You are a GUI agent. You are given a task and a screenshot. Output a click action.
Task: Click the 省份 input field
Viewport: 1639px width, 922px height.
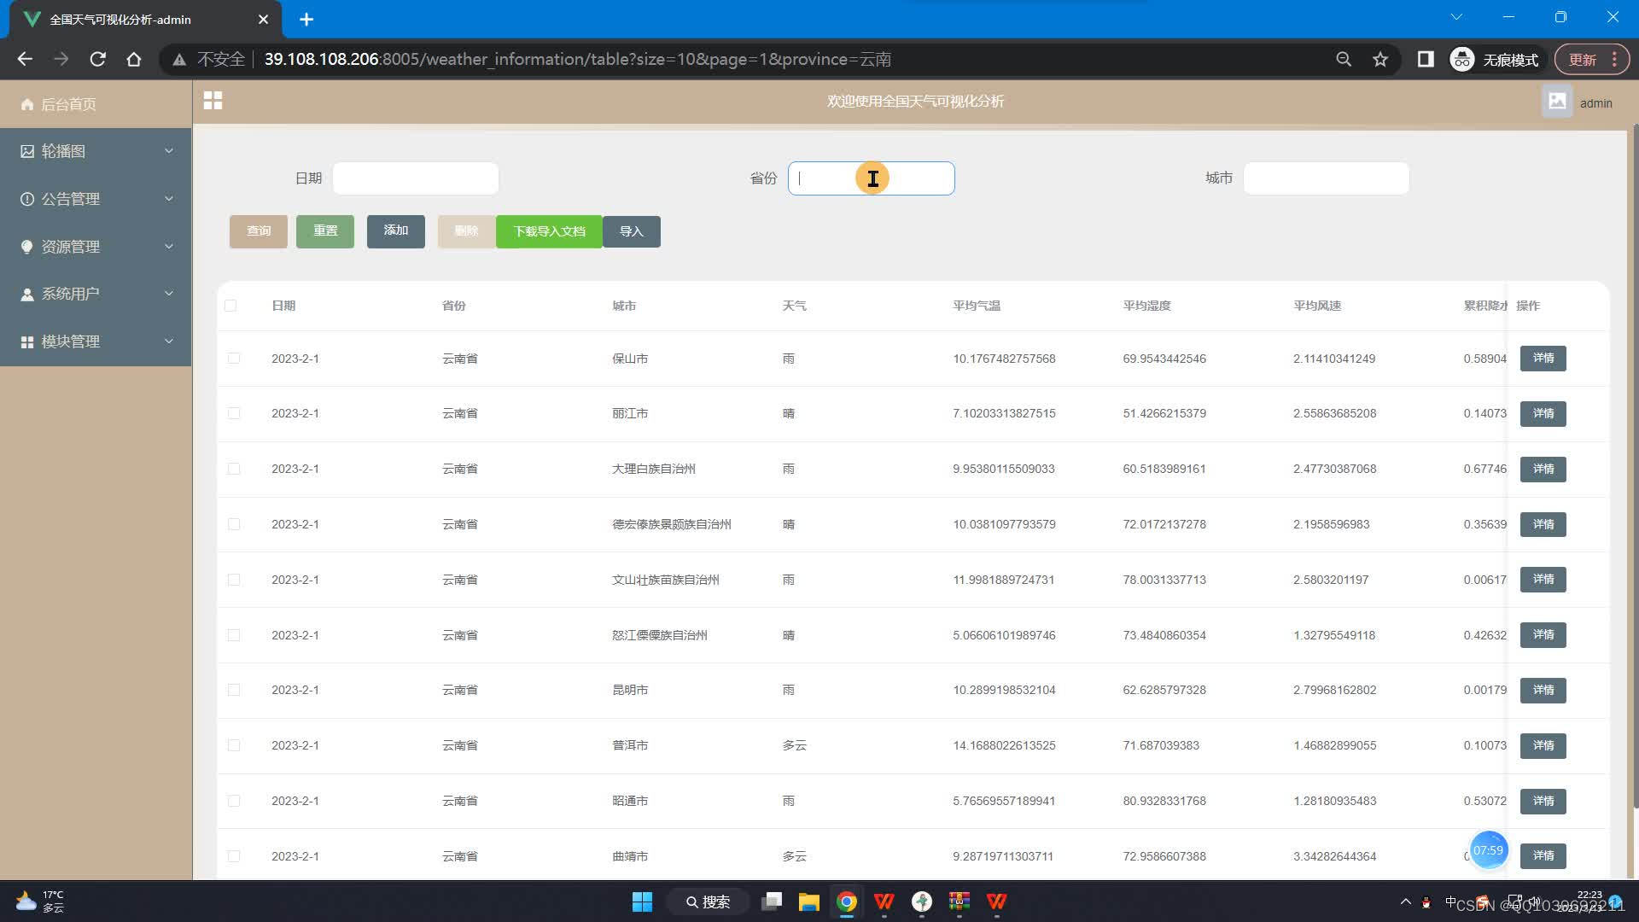coord(871,178)
